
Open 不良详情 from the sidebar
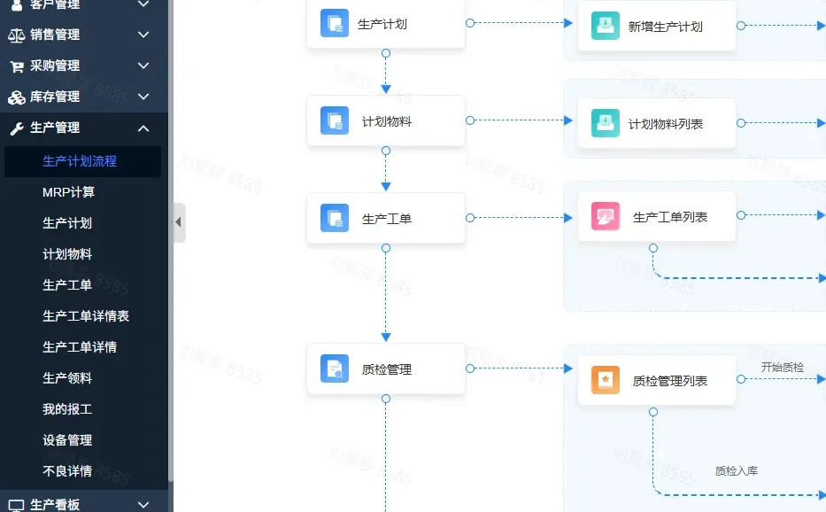(x=70, y=471)
